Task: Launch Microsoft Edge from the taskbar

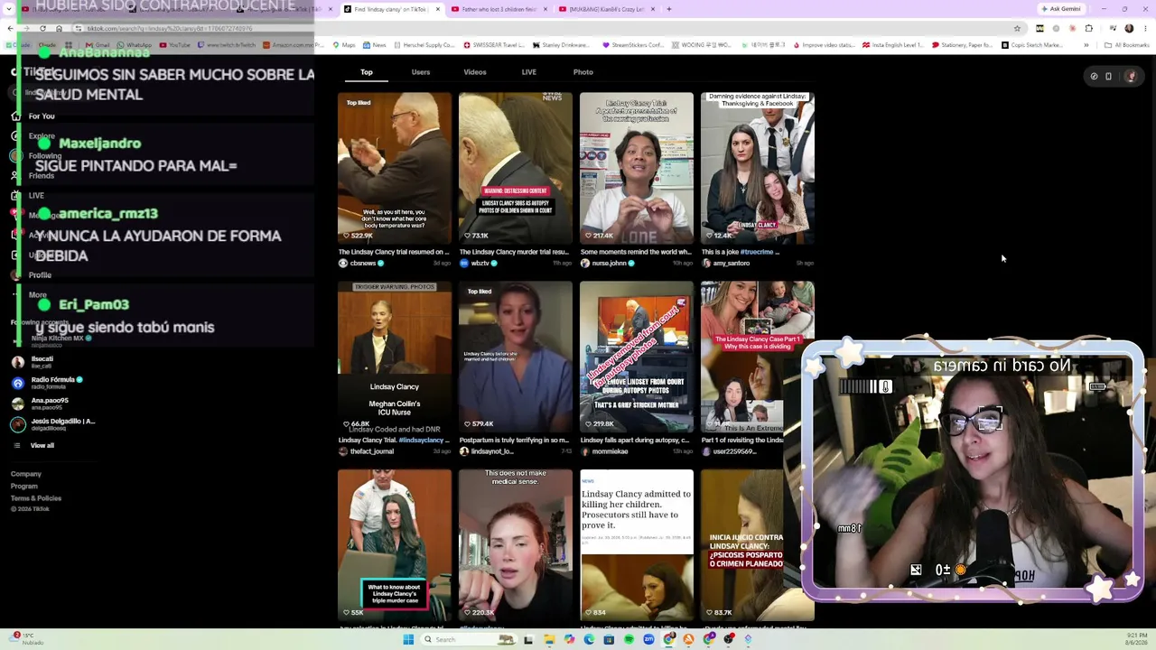Action: (x=589, y=639)
